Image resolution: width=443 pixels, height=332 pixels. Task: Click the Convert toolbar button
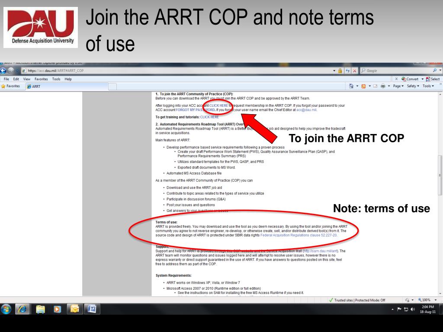pos(410,79)
